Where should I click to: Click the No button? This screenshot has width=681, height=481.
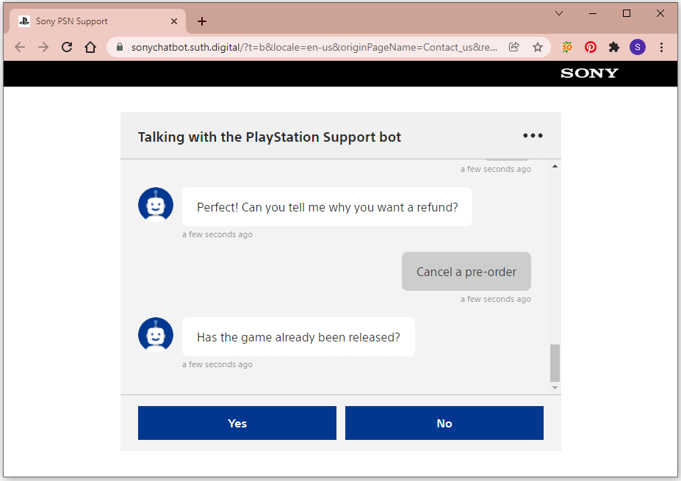click(444, 423)
